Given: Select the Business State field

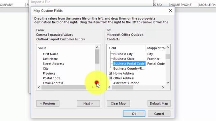Looking at the screenshot, I should 124,59.
